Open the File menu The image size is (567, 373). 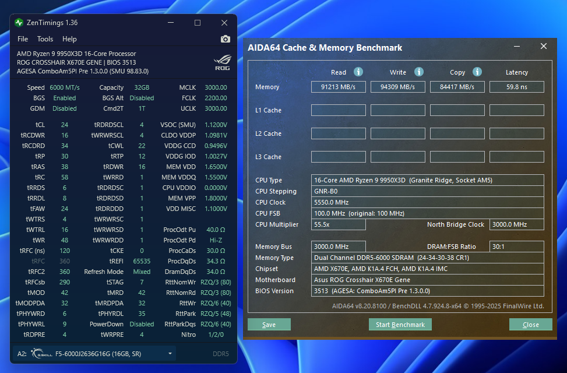coord(23,39)
